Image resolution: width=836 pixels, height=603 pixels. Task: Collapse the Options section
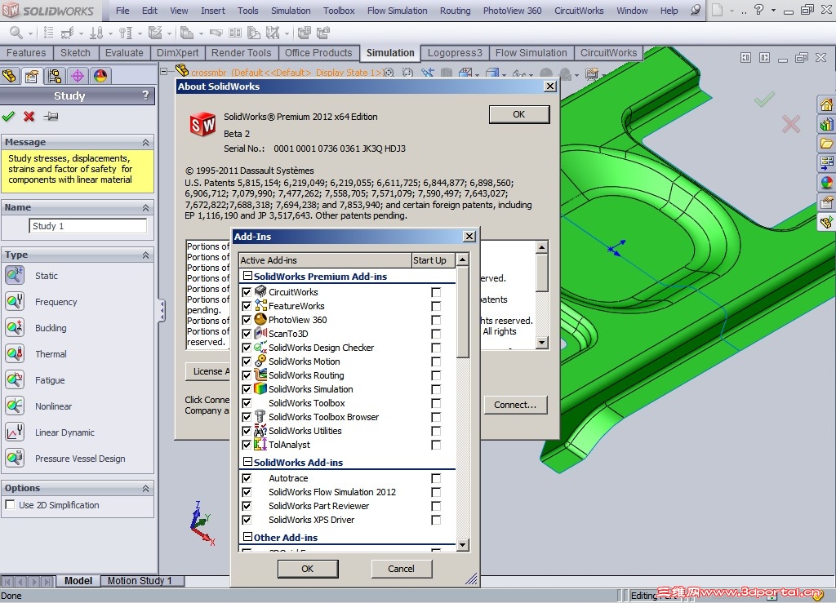coord(147,487)
